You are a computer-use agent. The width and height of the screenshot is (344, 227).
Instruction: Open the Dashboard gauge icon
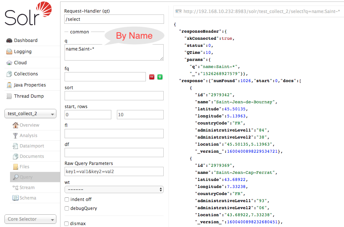pos(9,40)
